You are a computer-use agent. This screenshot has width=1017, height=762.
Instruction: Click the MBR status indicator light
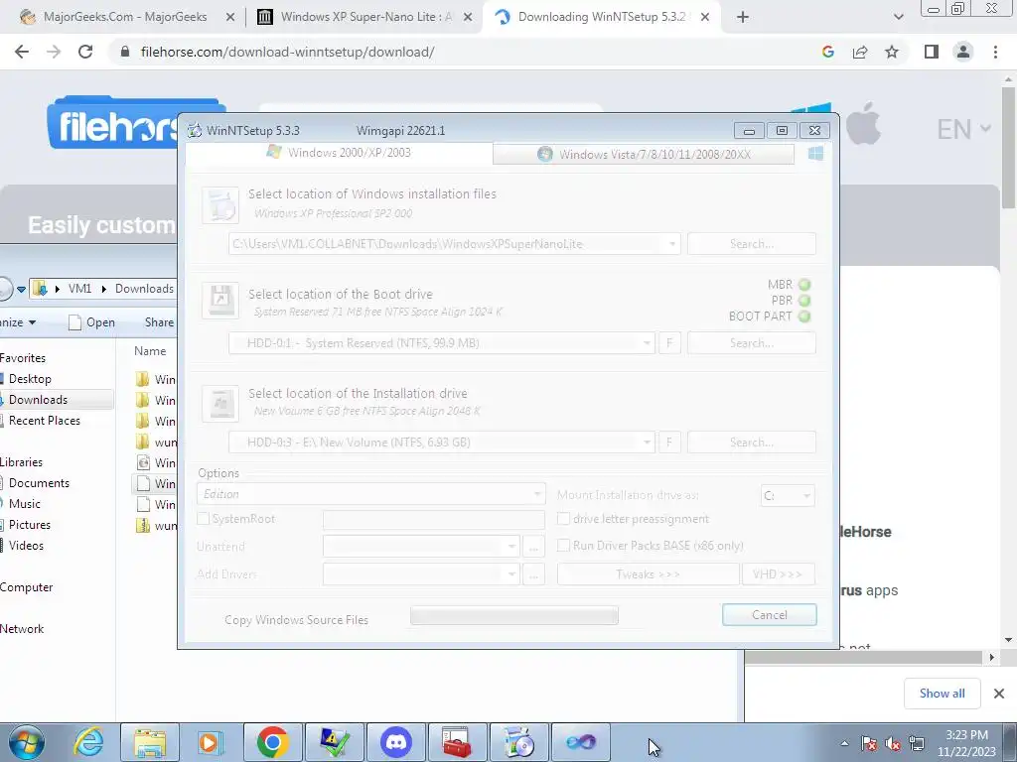804,285
